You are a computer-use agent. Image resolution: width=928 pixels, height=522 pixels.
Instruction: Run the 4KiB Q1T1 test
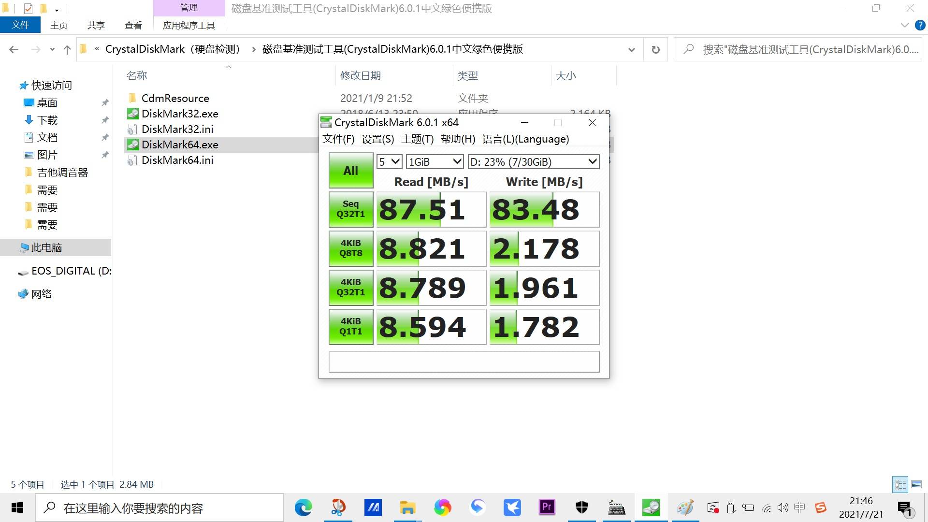click(351, 327)
